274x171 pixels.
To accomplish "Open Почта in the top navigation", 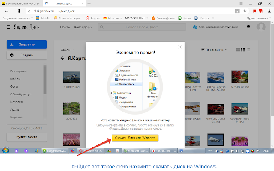I will 65,27.
